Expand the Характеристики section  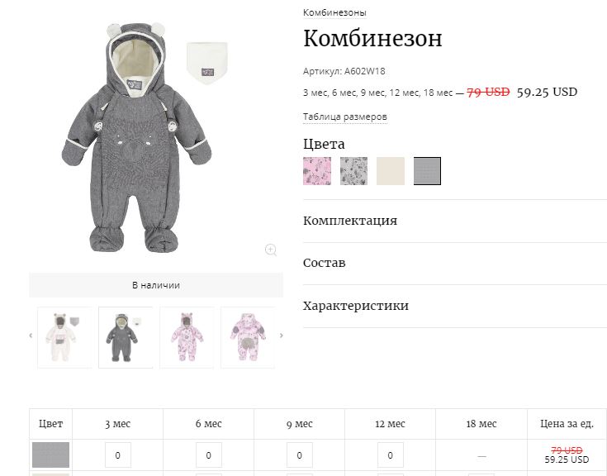pos(356,306)
